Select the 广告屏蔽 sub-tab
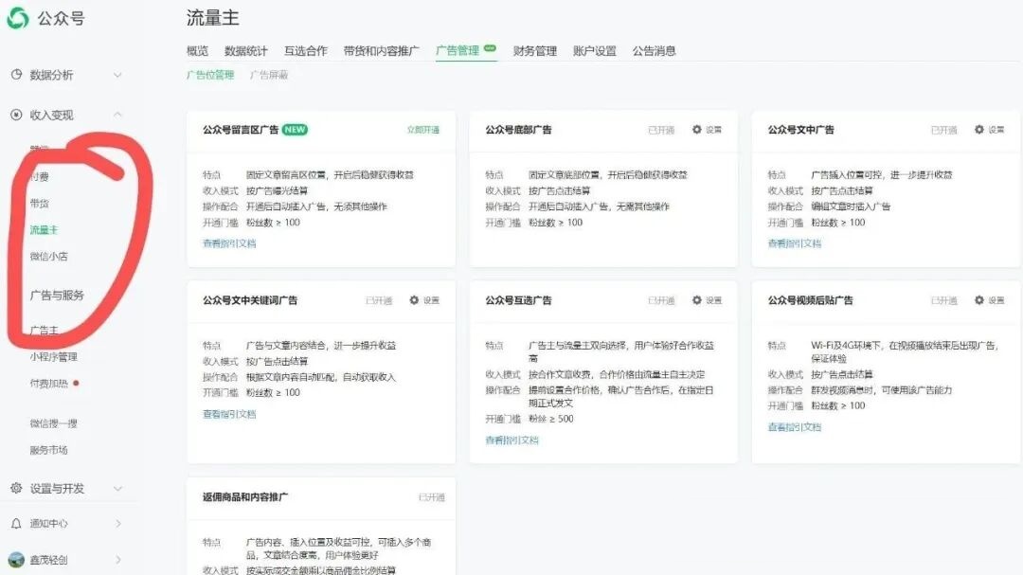This screenshot has height=575, width=1023. pyautogui.click(x=269, y=75)
